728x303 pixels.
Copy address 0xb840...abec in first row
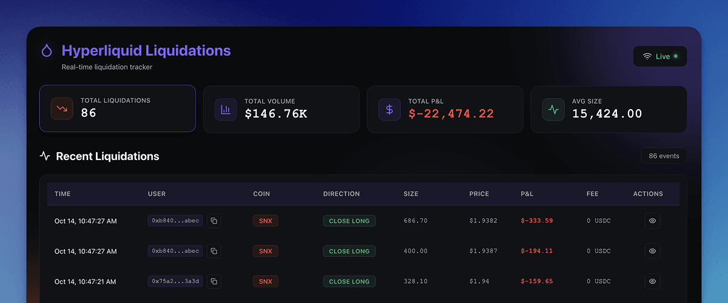pos(214,221)
